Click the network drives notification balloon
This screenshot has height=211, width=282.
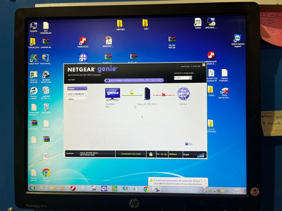(x=176, y=182)
